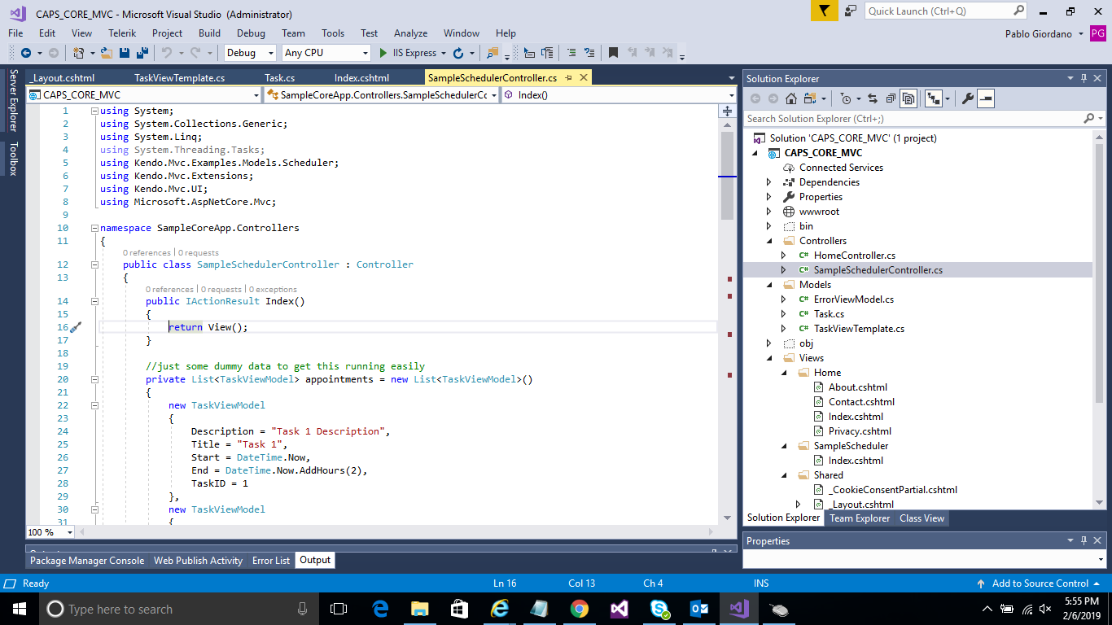Click the Pablo Giordano account name
The width and height of the screenshot is (1112, 625).
(x=1040, y=33)
